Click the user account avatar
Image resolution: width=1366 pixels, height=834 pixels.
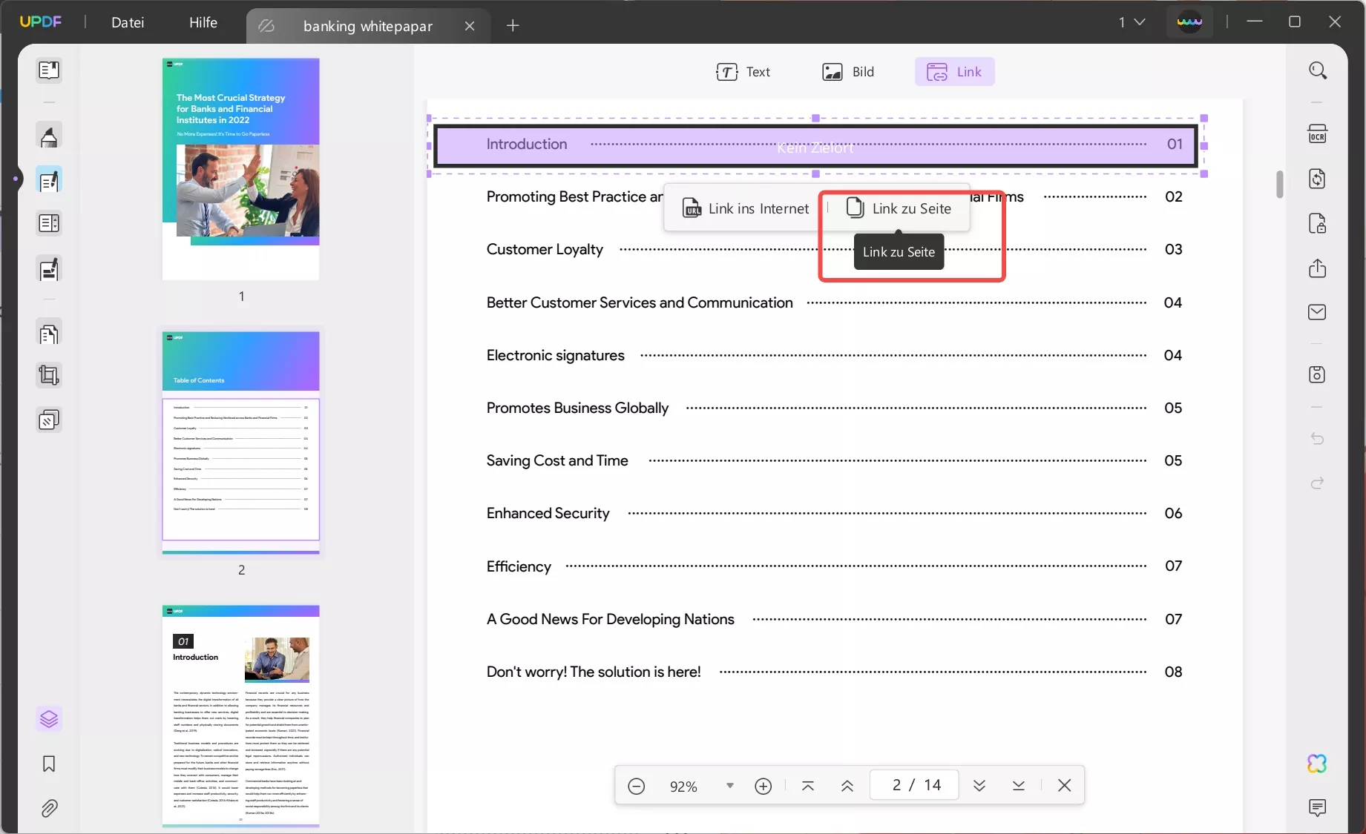tap(1189, 22)
